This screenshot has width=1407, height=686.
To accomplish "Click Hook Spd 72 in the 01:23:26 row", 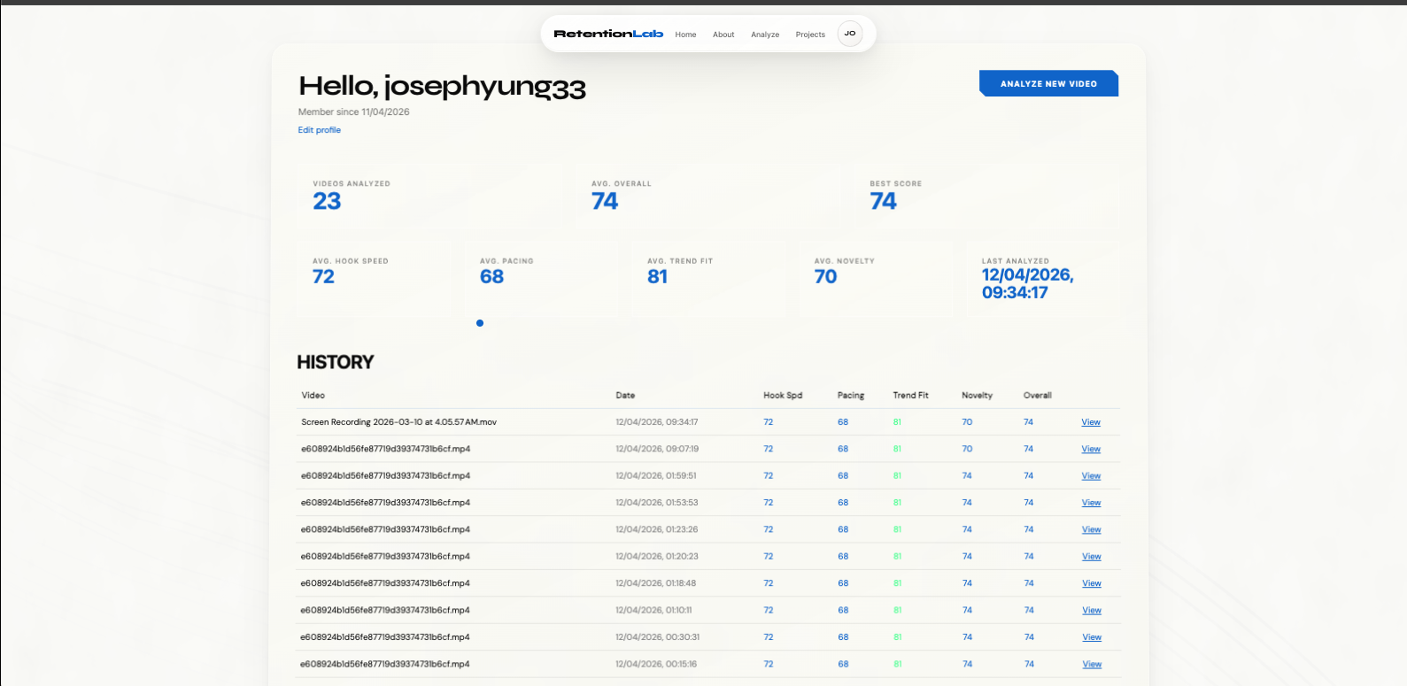I will click(x=768, y=529).
